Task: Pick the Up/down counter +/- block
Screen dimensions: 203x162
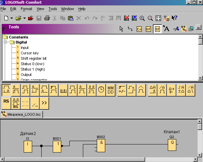Action: pos(122,90)
